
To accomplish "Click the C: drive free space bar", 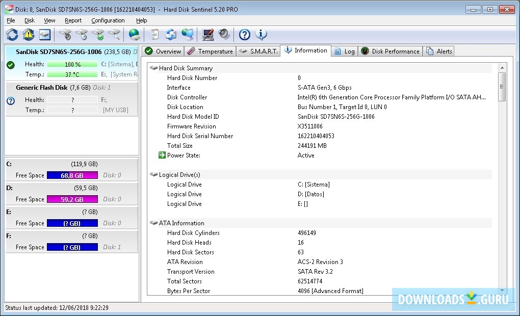I will 72,175.
